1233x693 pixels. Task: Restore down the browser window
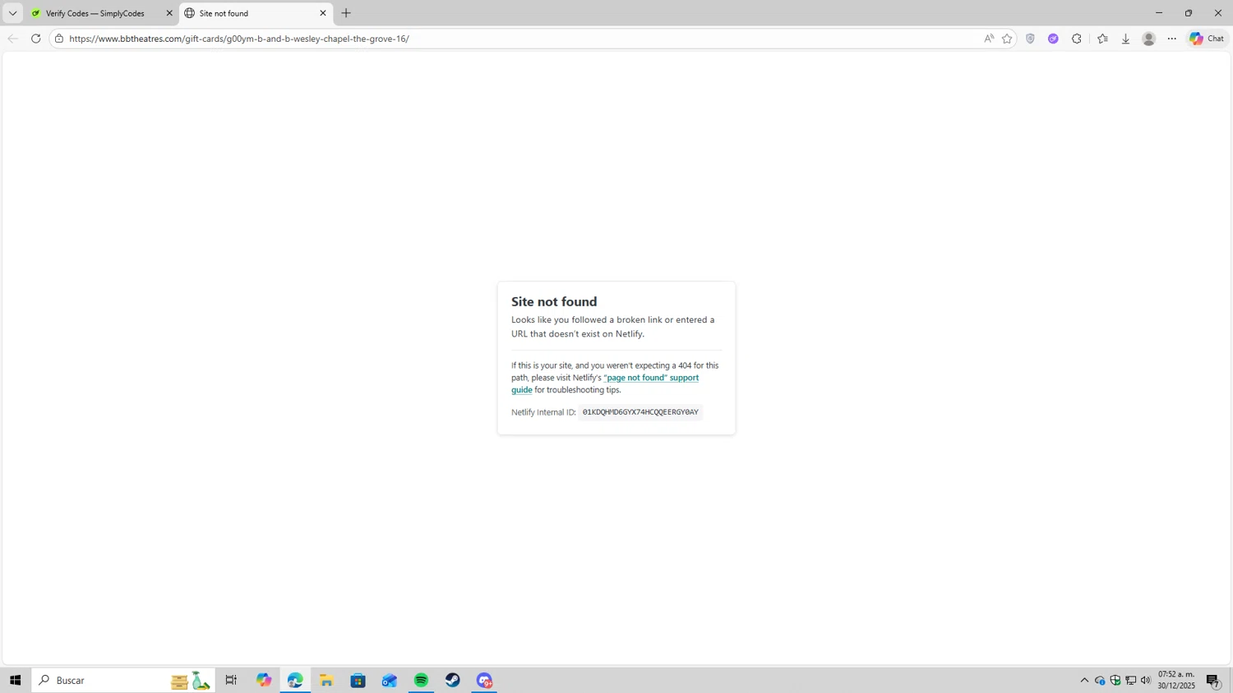1189,13
